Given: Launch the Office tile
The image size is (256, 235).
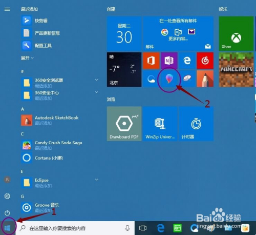Looking at the screenshot, I should (x=151, y=61).
